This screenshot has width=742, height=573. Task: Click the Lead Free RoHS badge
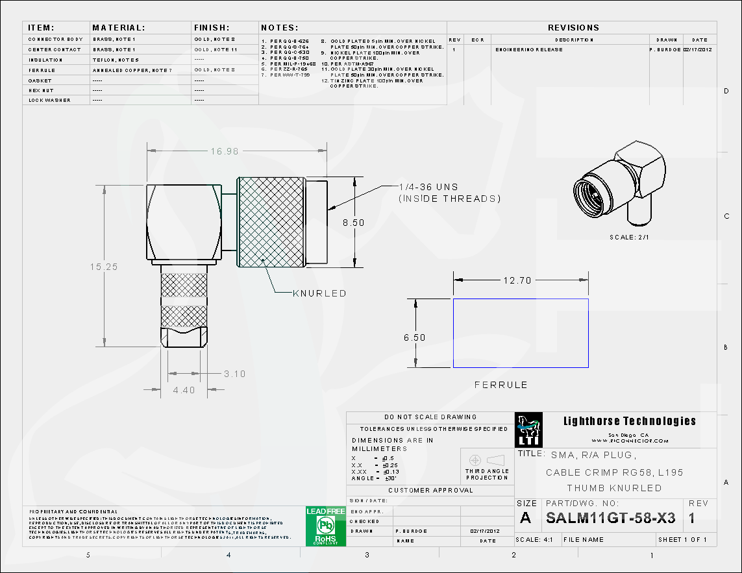pos(325,524)
